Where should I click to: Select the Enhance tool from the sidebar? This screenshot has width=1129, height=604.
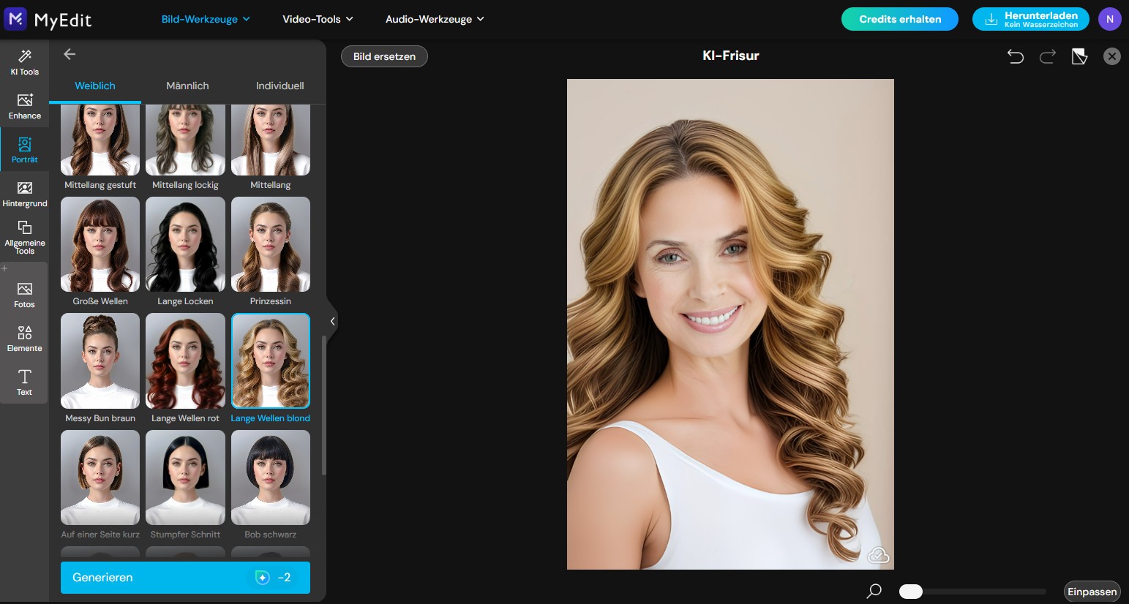click(24, 105)
